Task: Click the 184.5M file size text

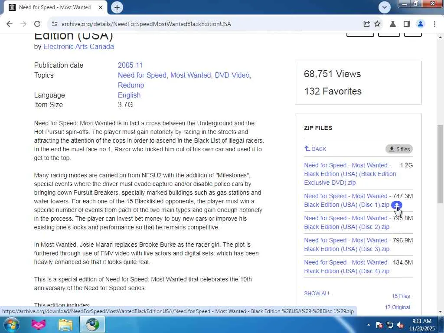Action: coord(403,262)
